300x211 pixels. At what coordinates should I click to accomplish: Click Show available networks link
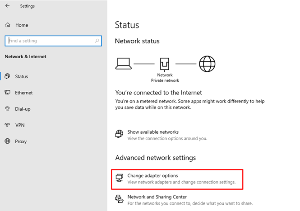(x=153, y=132)
